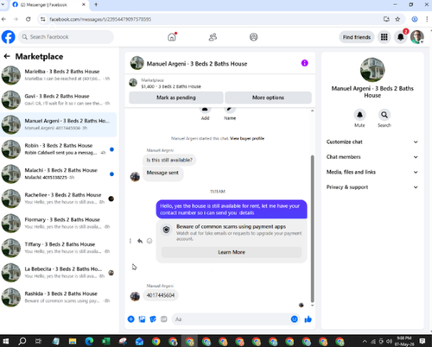
Task: Open the account profile picture menu
Action: [417, 37]
